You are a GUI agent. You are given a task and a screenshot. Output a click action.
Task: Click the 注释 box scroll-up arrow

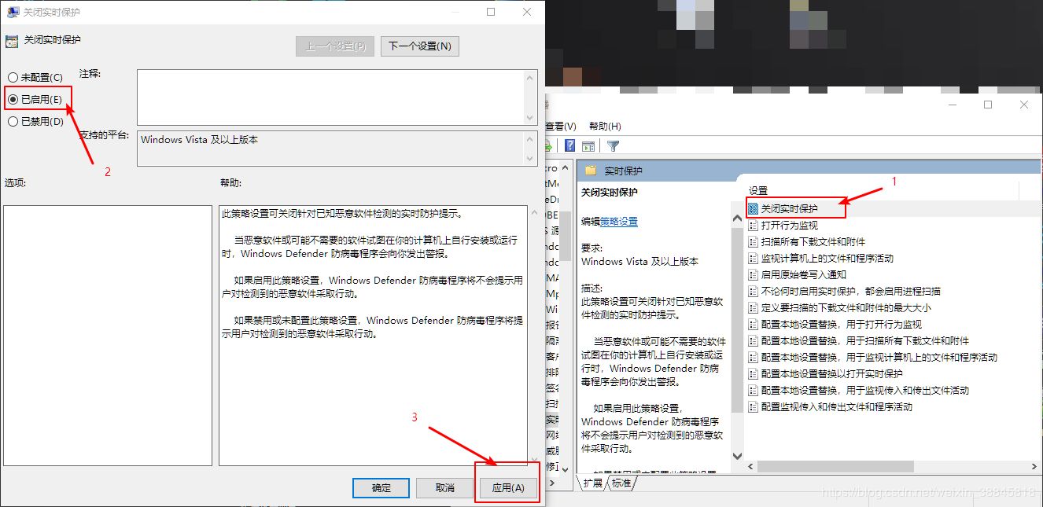point(530,77)
